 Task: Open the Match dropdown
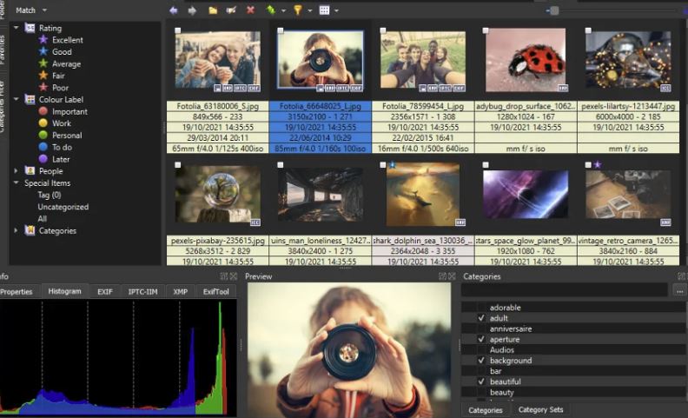click(31, 10)
